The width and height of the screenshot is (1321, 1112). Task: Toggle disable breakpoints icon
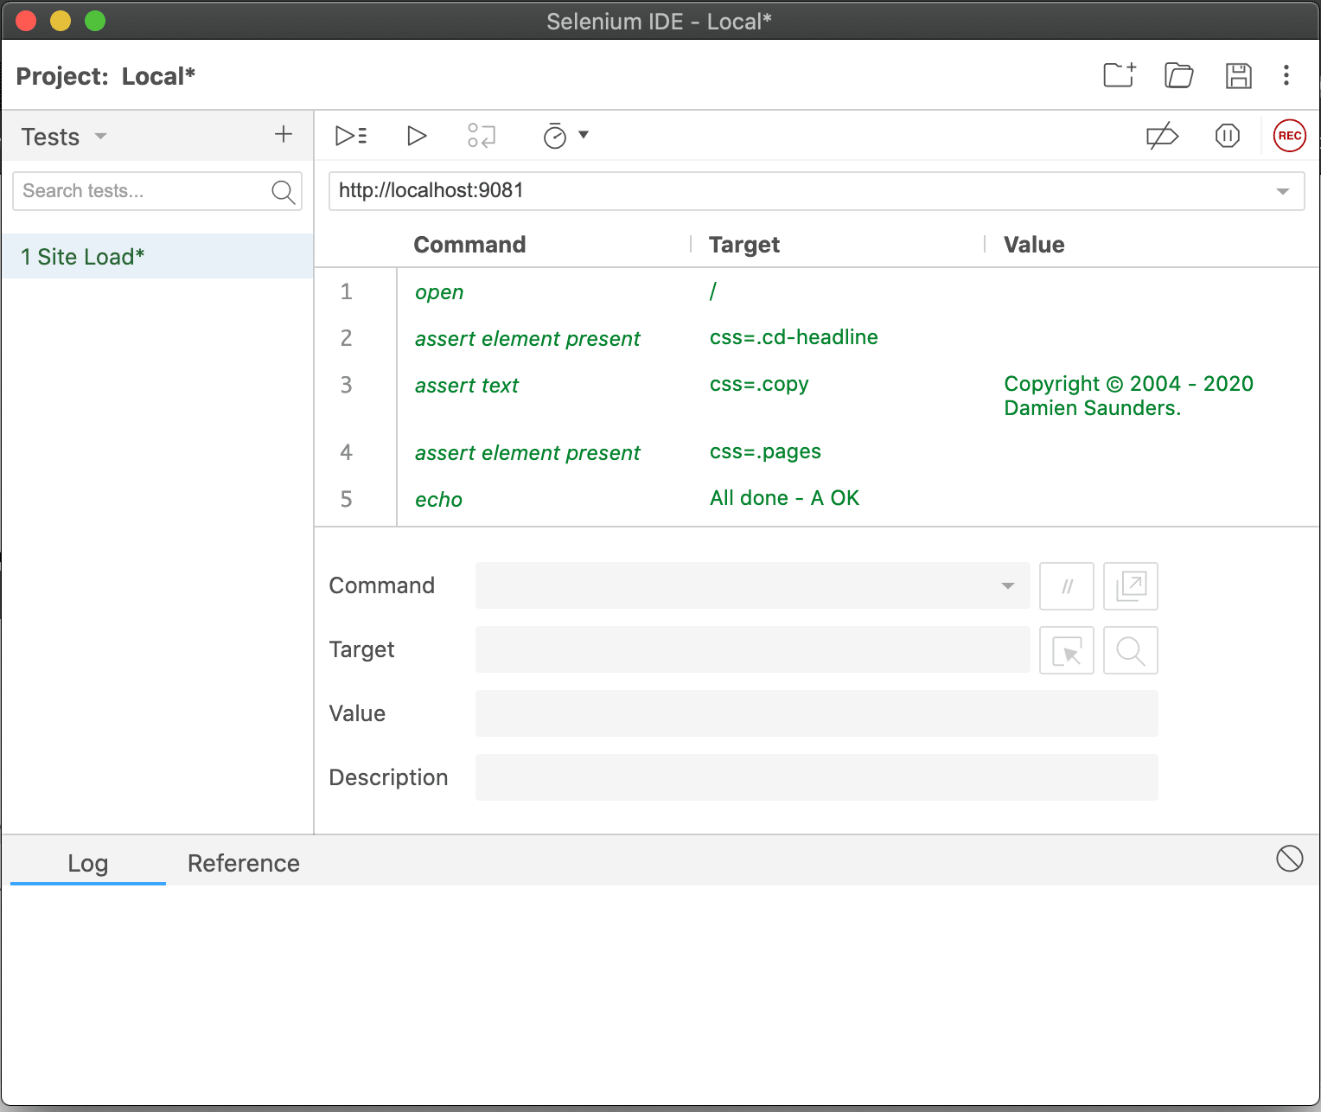[x=1162, y=136]
